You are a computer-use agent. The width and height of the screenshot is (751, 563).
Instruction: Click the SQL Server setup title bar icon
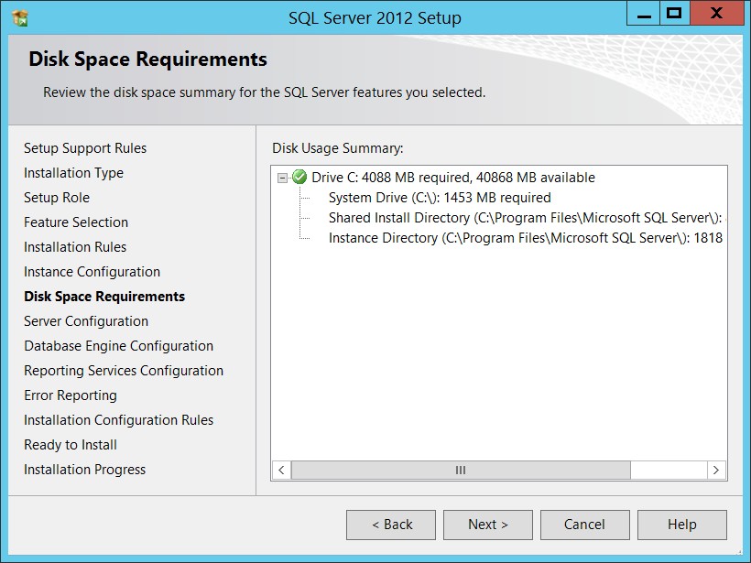pyautogui.click(x=20, y=18)
